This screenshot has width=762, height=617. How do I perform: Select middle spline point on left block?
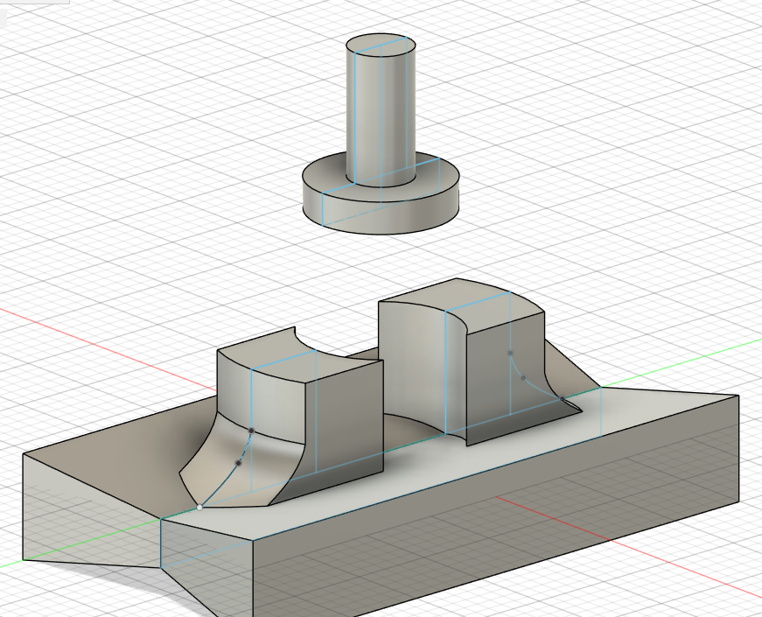click(x=239, y=462)
